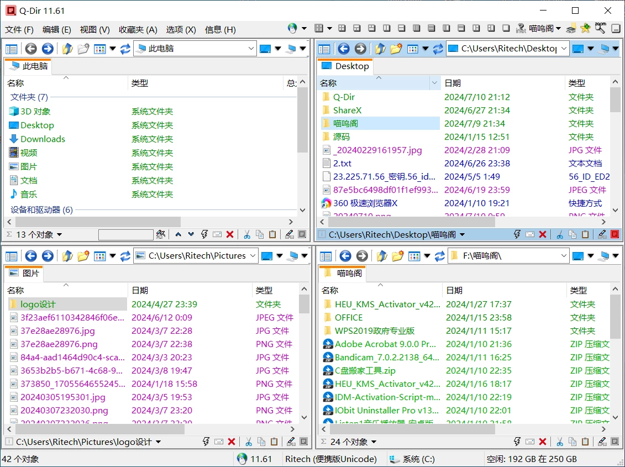Viewport: 625px width, 467px height.
Task: Switch to the single-pane layout
Action: point(506,28)
